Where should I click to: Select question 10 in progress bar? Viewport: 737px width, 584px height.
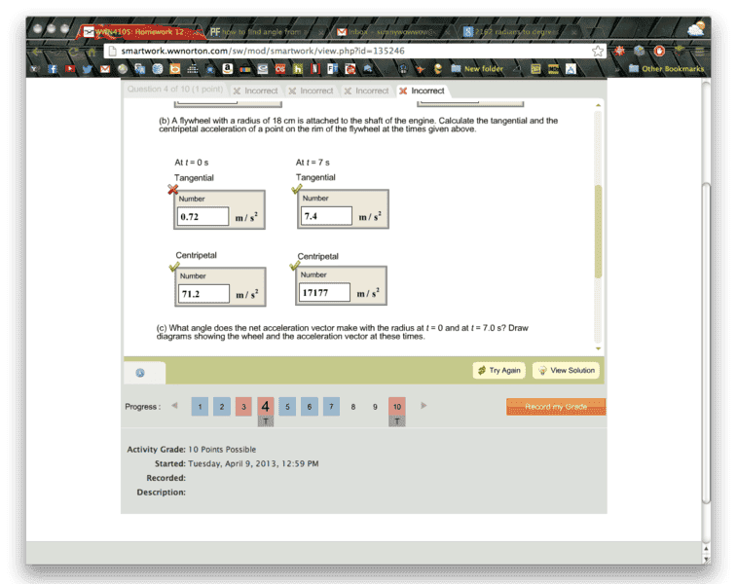396,407
